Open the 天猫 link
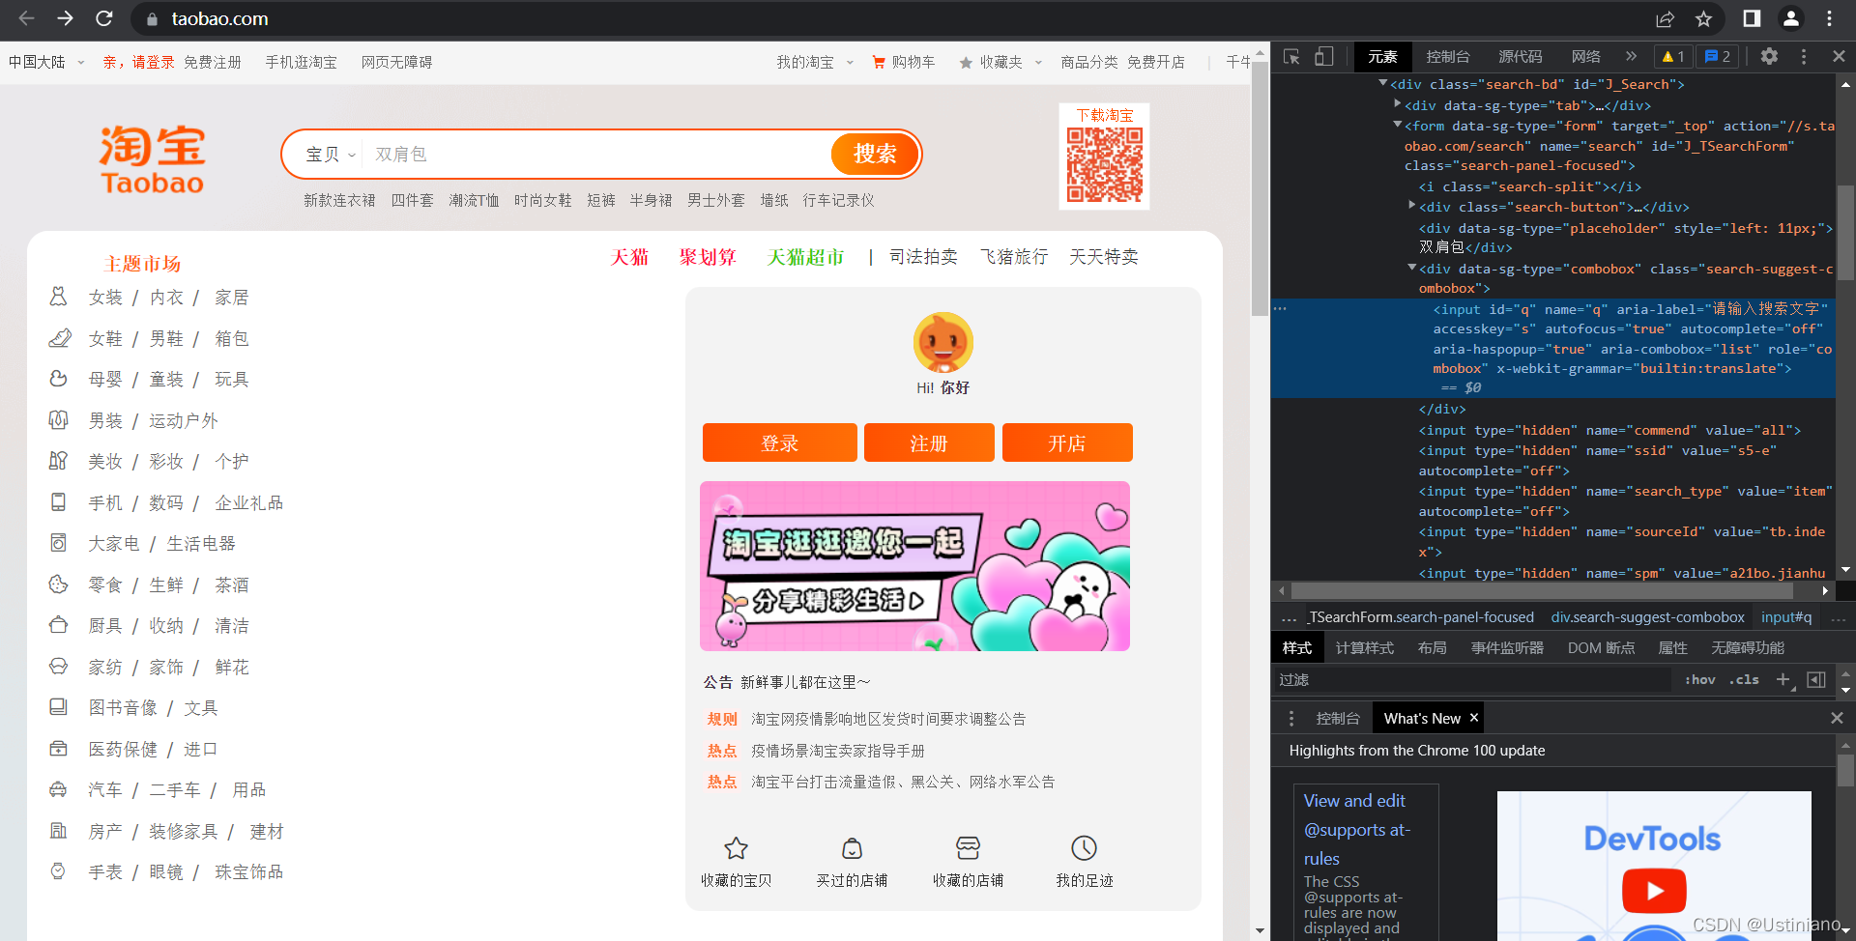The width and height of the screenshot is (1856, 941). click(x=629, y=257)
